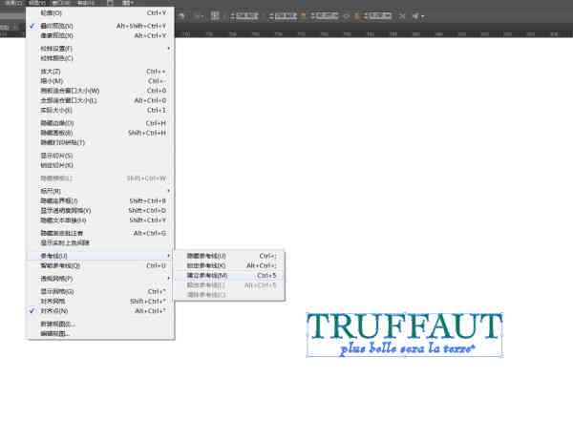Select 画板适合窗口大小(W) entry
Screen dimensions: 573x441
pyautogui.click(x=100, y=91)
